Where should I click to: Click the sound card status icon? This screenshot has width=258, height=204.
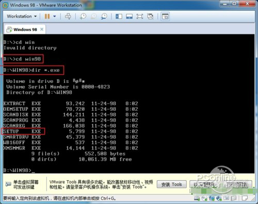[x=219, y=198]
